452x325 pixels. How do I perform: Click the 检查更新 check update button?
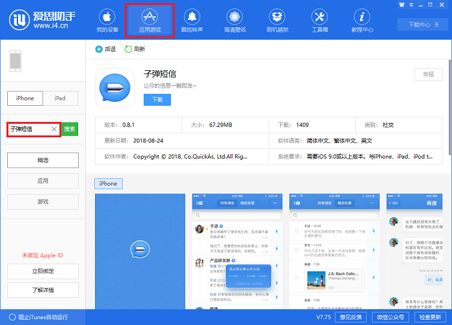click(431, 317)
